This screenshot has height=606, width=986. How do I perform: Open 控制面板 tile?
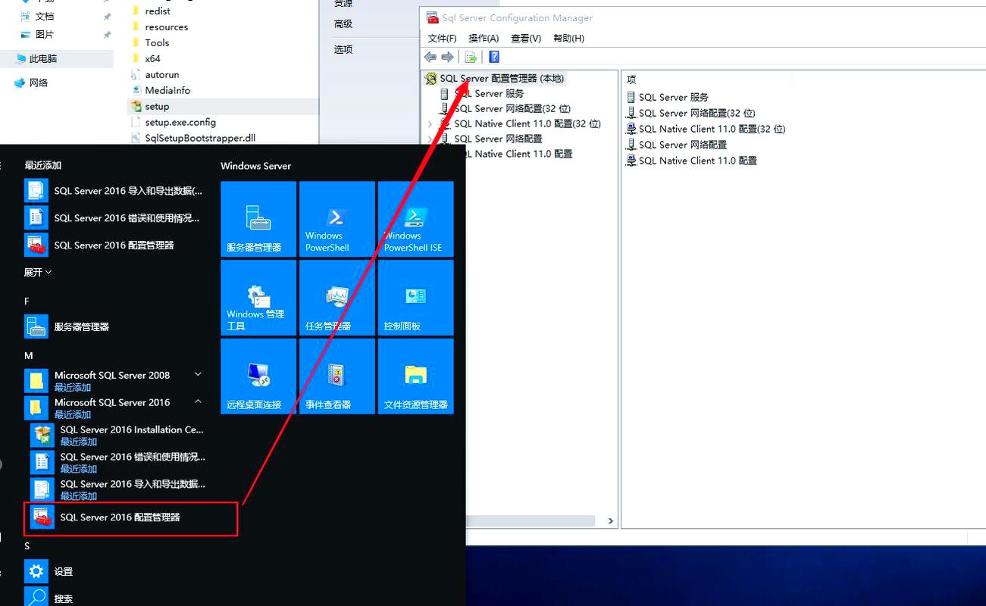415,298
